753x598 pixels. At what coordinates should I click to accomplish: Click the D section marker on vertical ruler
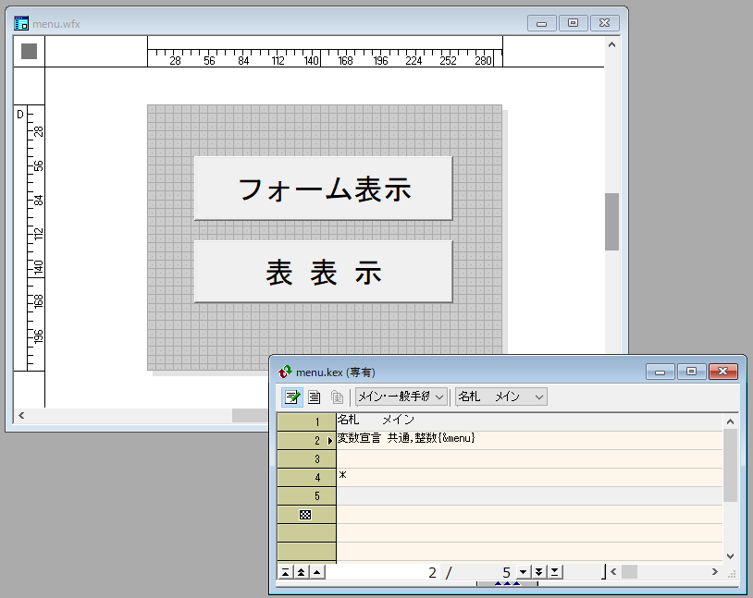pos(20,115)
